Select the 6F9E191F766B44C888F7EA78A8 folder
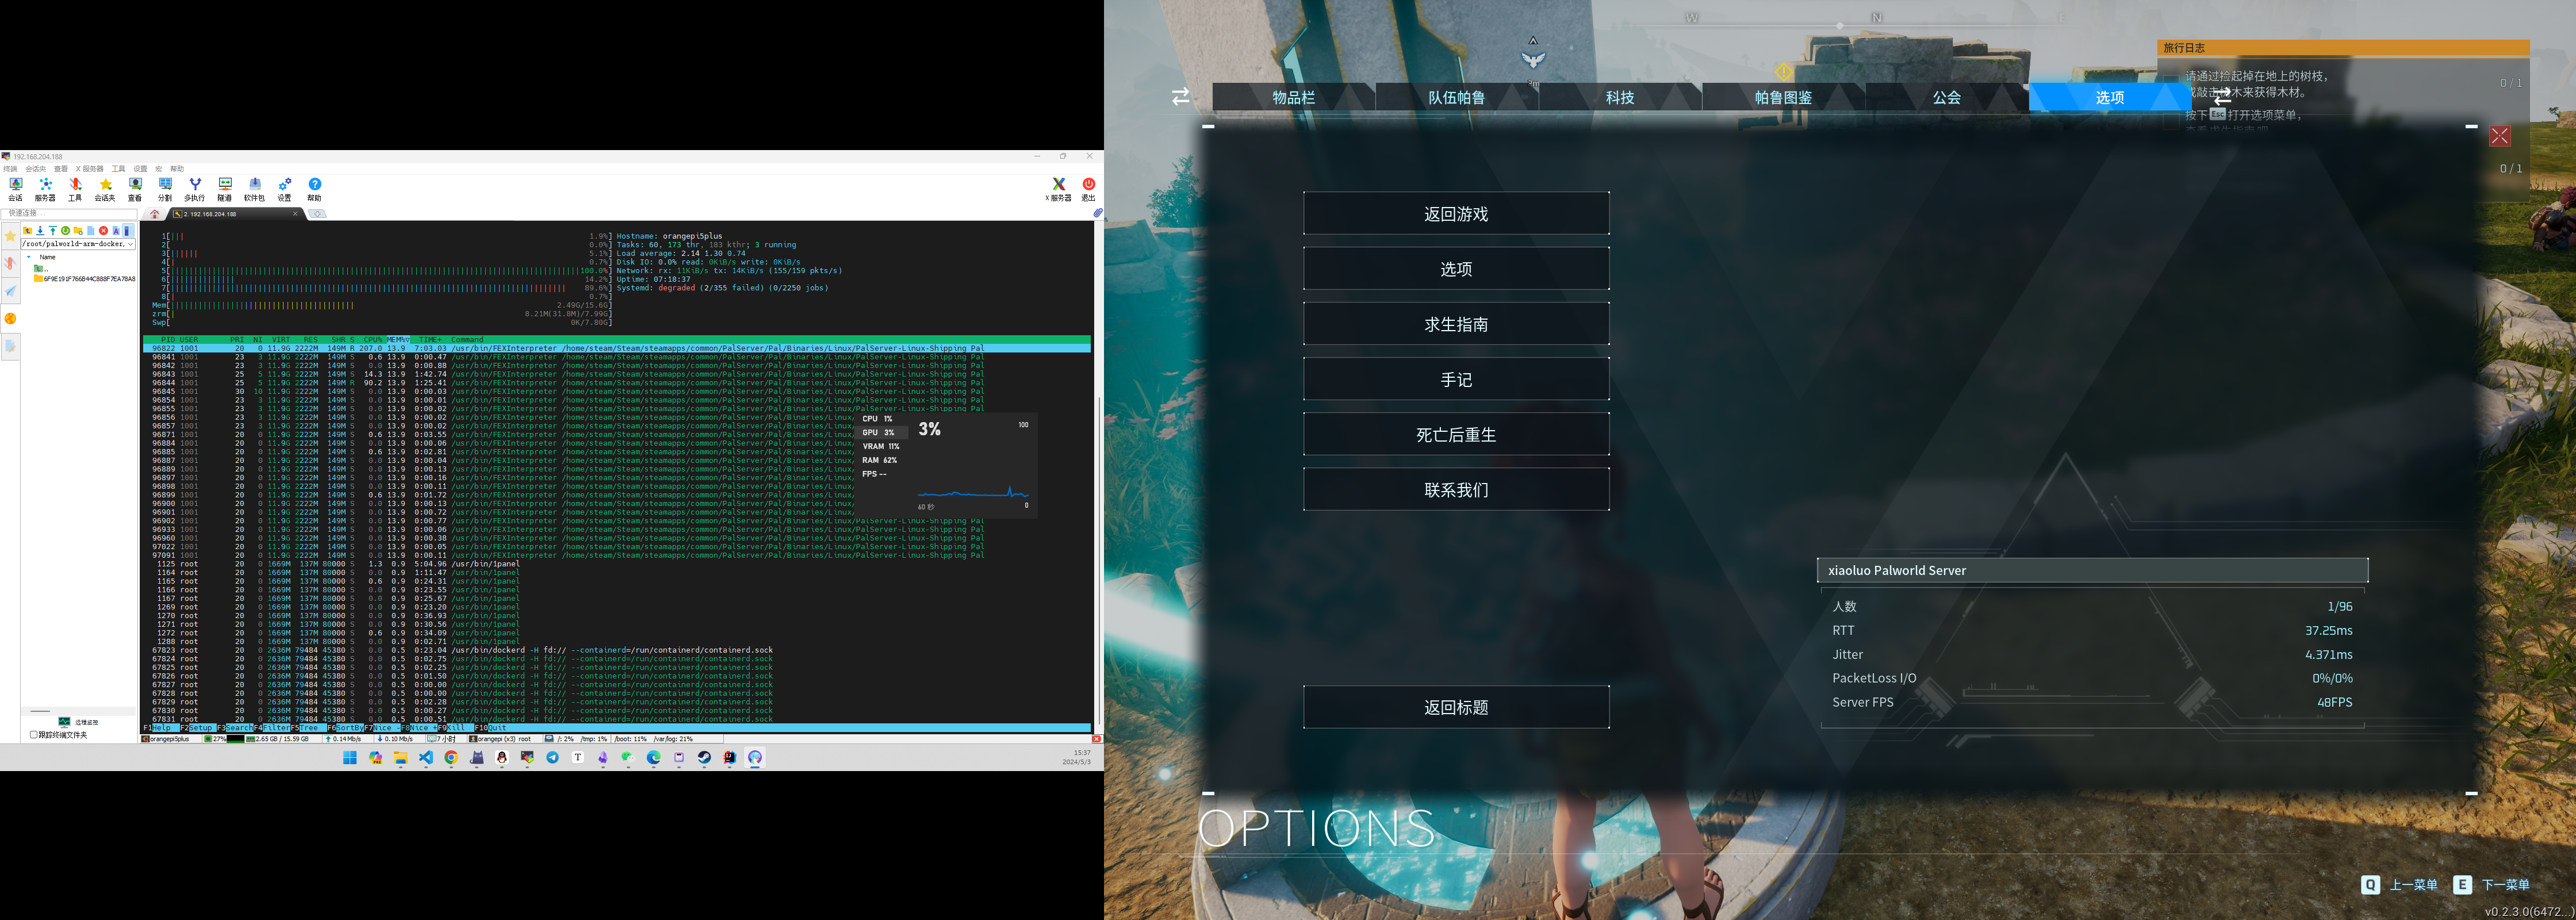This screenshot has height=920, width=2576. click(85, 279)
